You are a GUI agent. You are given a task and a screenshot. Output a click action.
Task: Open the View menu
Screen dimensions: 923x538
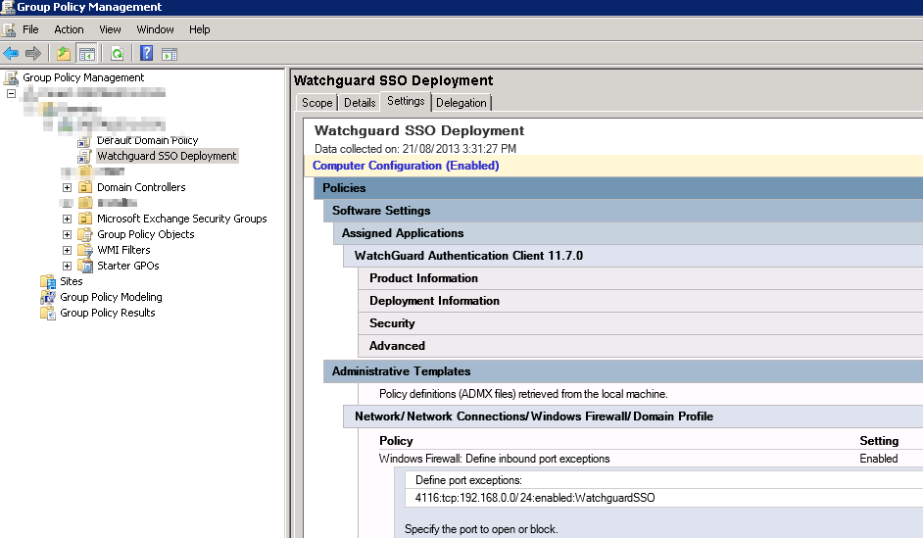[x=110, y=29]
